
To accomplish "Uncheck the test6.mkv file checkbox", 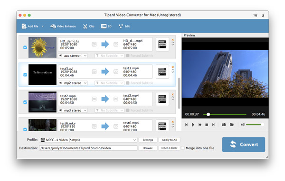I will tap(25, 129).
